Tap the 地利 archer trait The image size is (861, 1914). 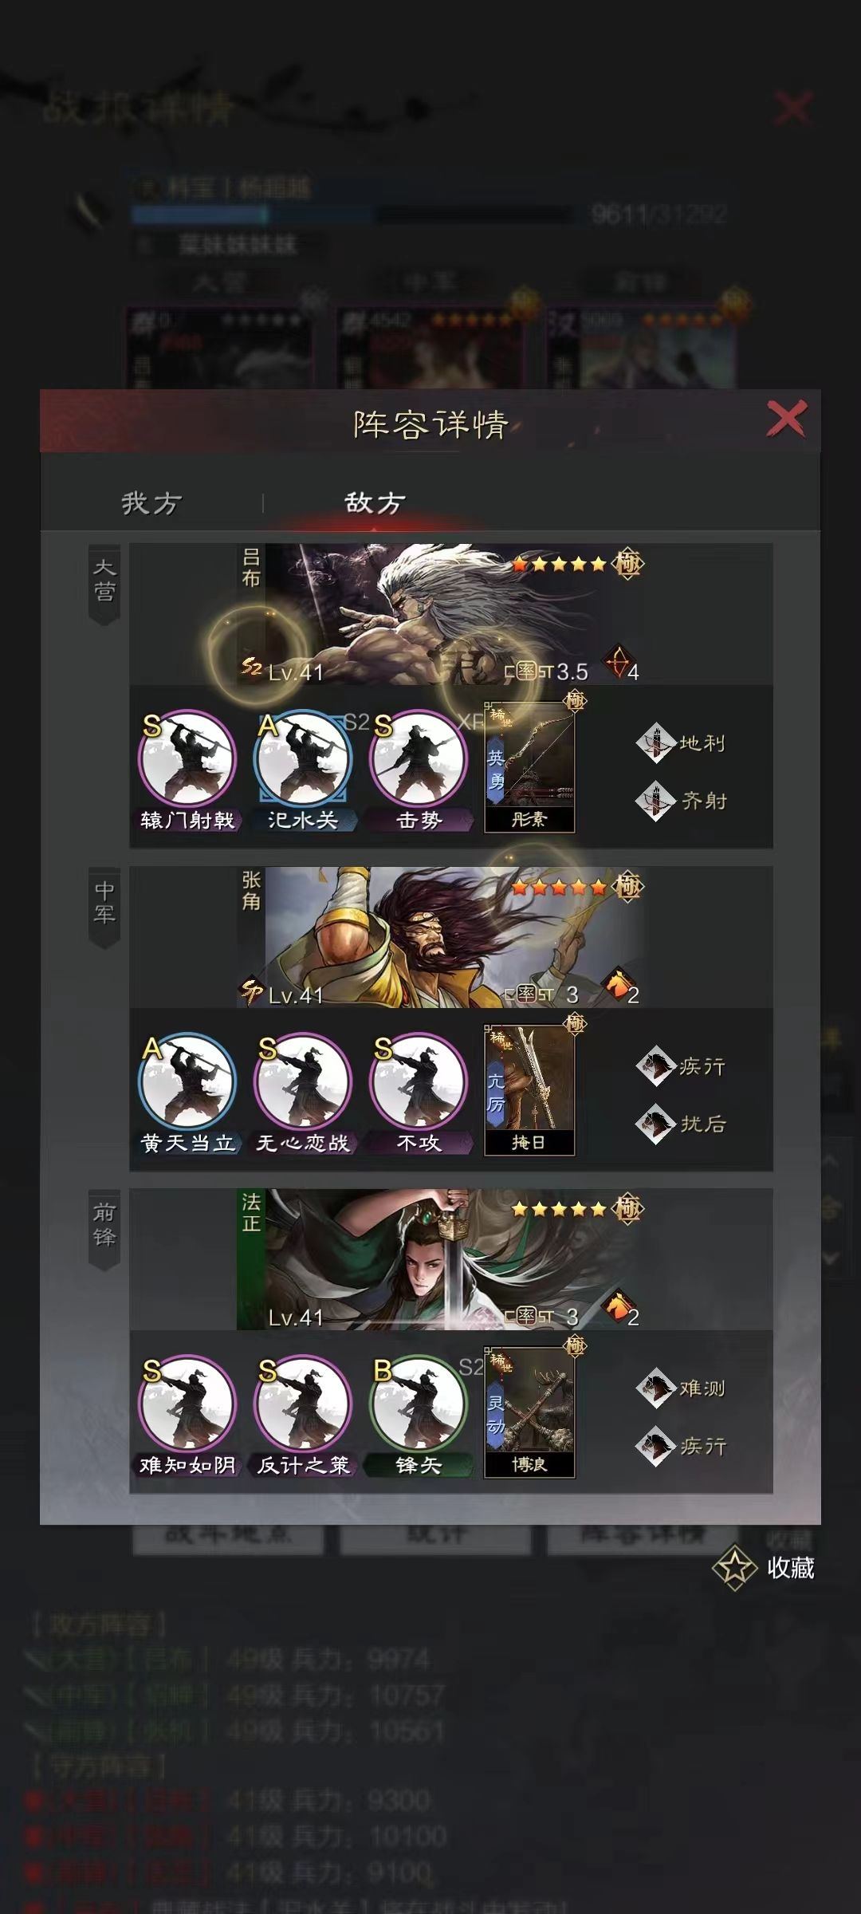[681, 743]
